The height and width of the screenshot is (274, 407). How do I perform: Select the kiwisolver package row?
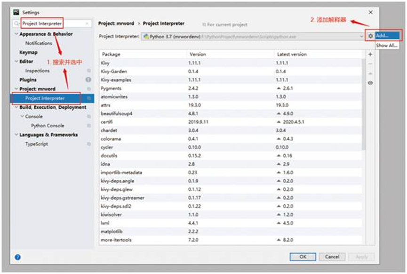(x=231, y=215)
